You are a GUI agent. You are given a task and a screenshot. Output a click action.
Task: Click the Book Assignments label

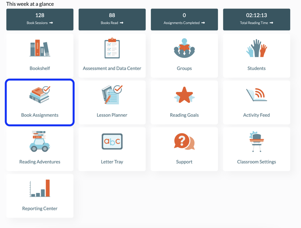tap(40, 115)
